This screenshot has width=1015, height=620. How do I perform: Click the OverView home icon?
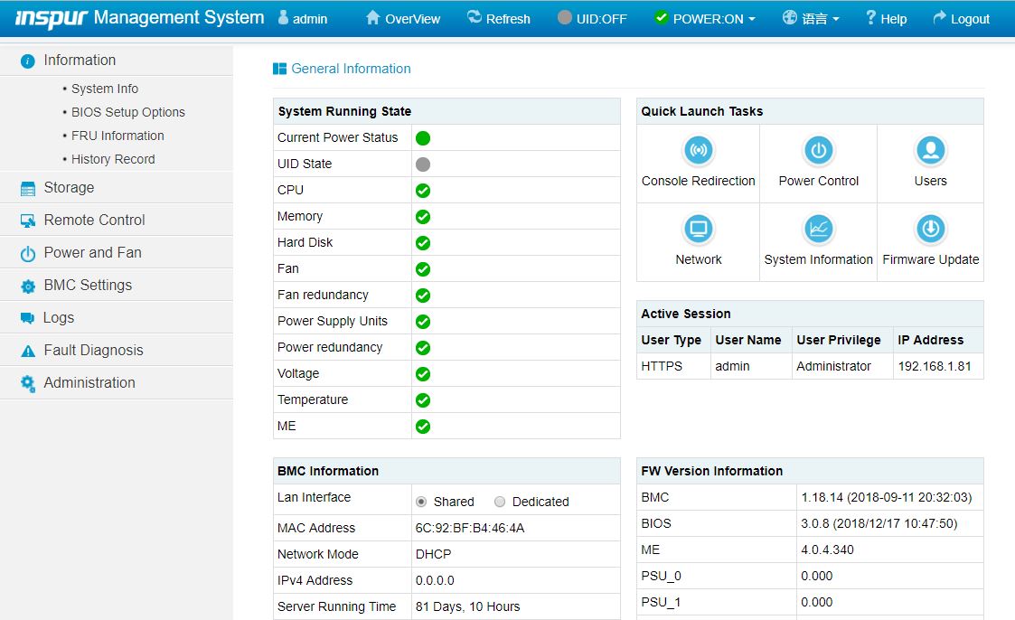click(x=373, y=18)
